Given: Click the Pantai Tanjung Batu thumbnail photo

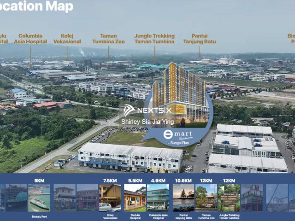Looking at the screenshot, I should (183, 198).
